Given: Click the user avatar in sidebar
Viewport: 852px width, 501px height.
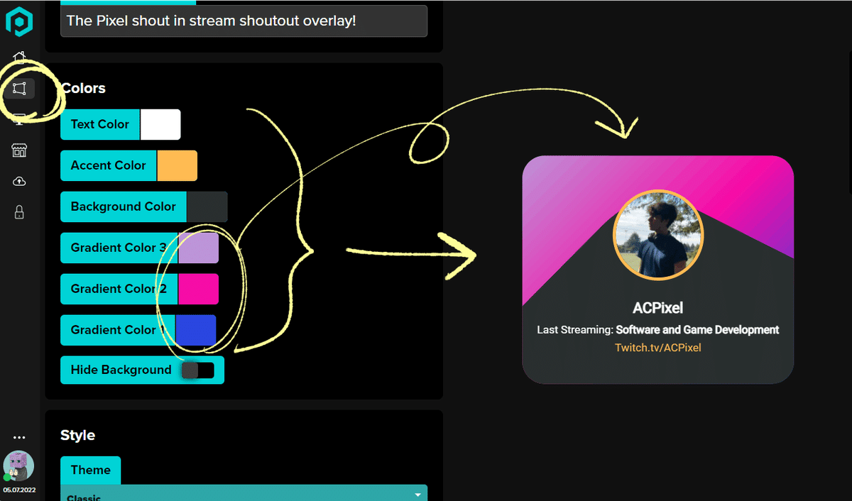Looking at the screenshot, I should (18, 466).
